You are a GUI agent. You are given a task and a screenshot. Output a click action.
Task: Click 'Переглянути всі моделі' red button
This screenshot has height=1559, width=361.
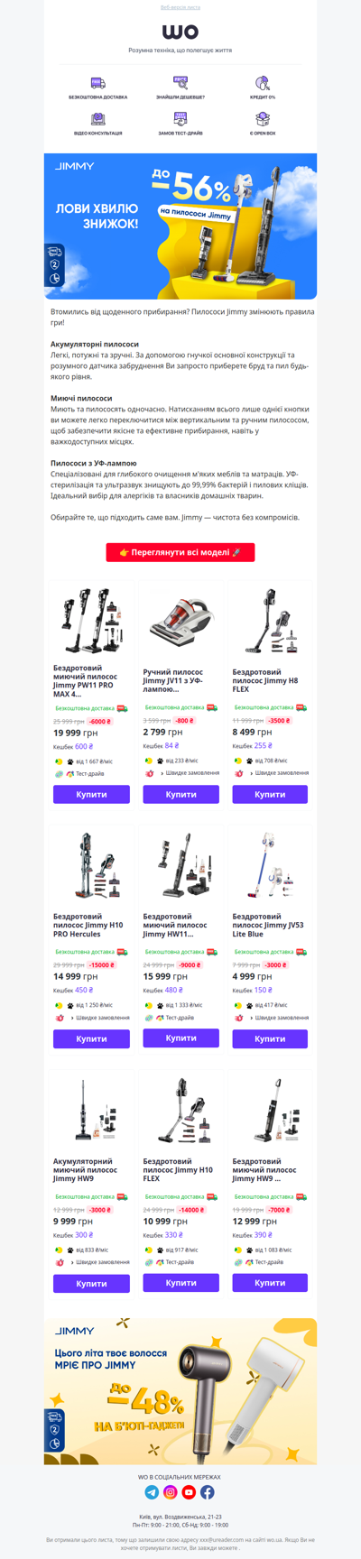180,552
